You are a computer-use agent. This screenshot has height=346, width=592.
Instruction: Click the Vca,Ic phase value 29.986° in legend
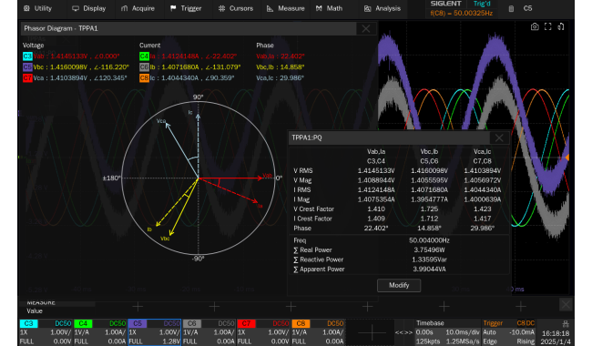(x=292, y=78)
